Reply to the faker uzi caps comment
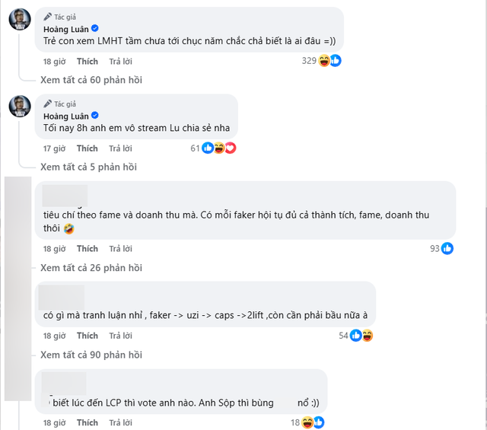The width and height of the screenshot is (487, 430). [120, 336]
